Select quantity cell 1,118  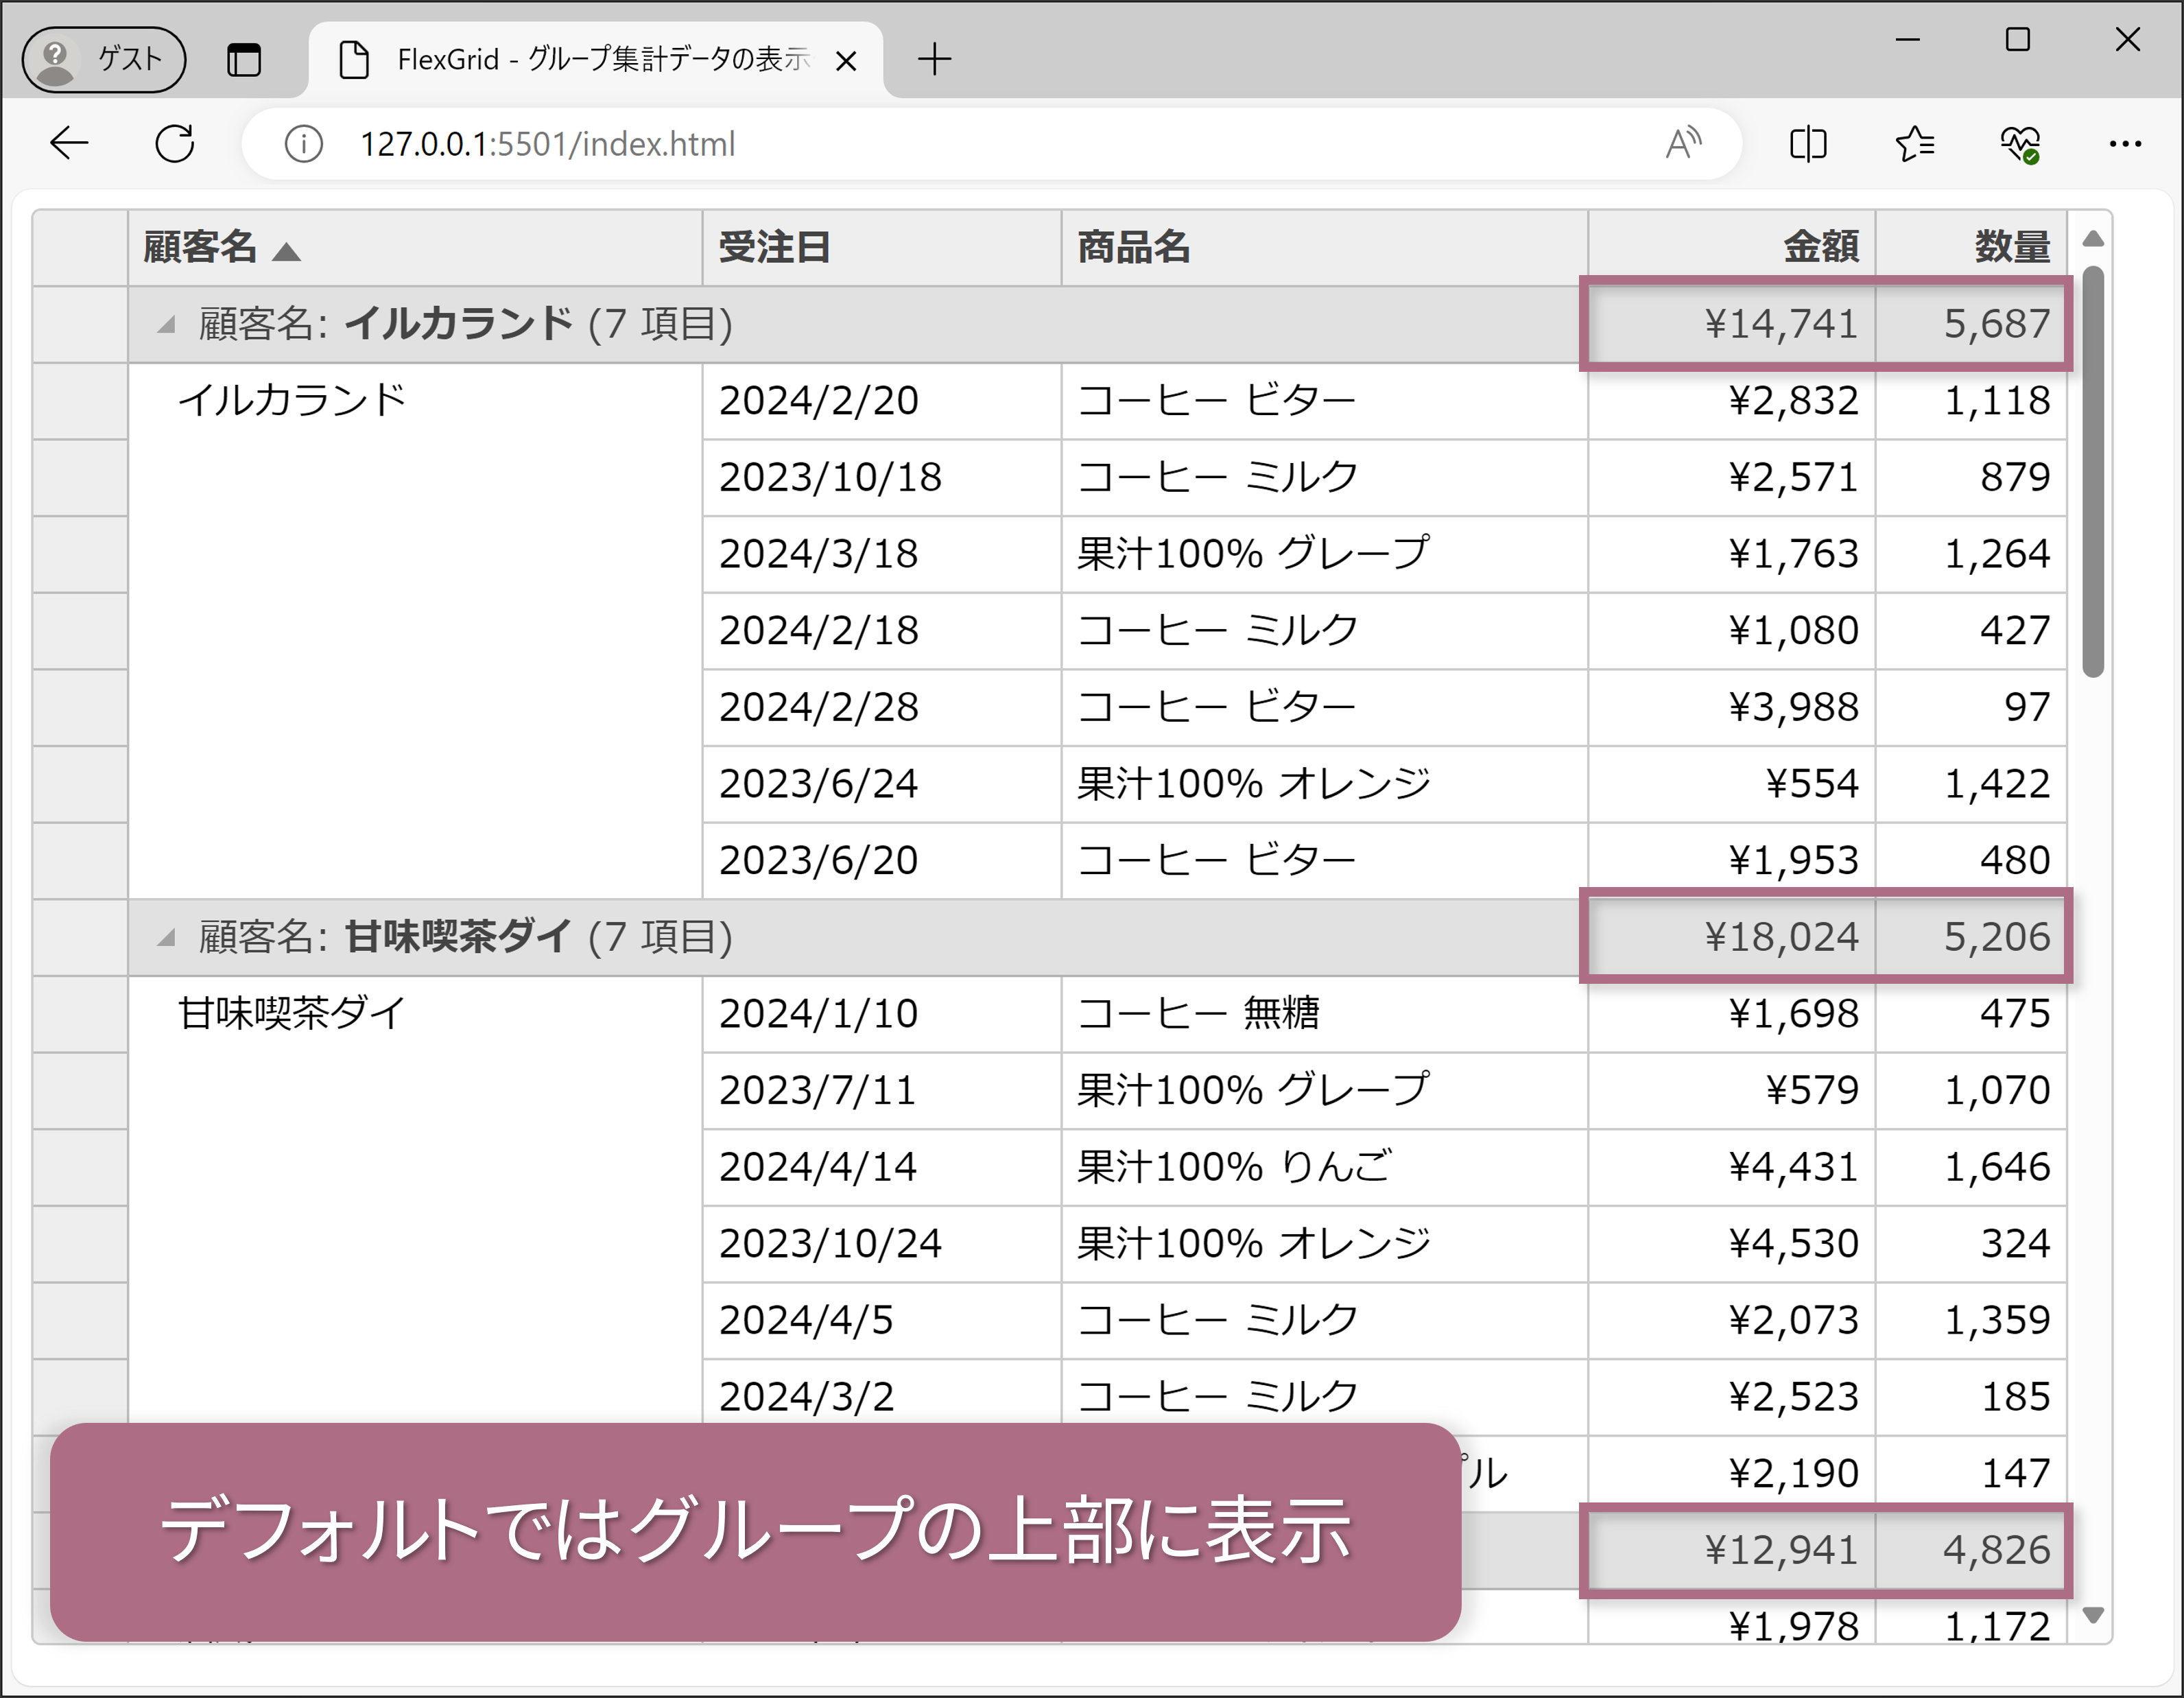(x=1971, y=401)
